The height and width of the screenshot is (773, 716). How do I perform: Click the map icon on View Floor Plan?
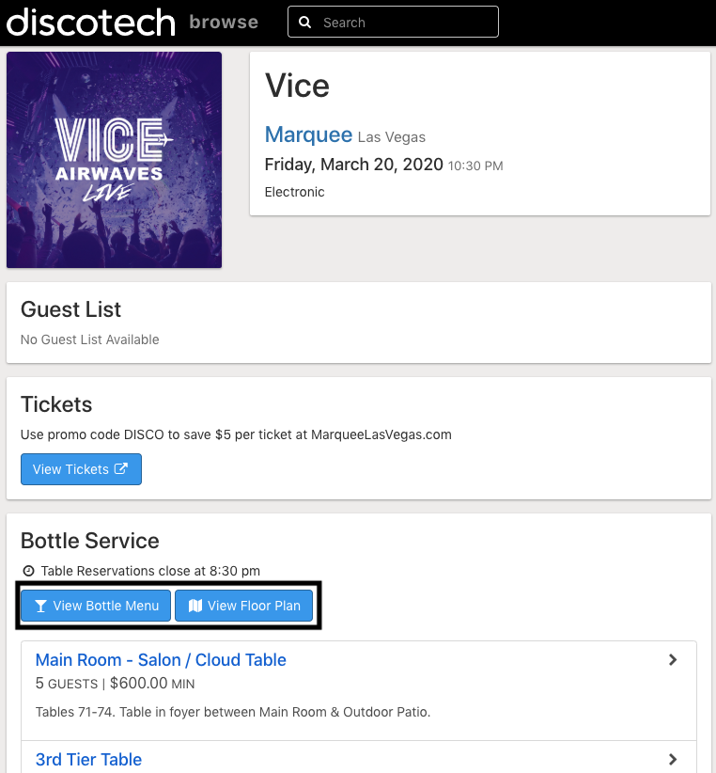pos(195,606)
